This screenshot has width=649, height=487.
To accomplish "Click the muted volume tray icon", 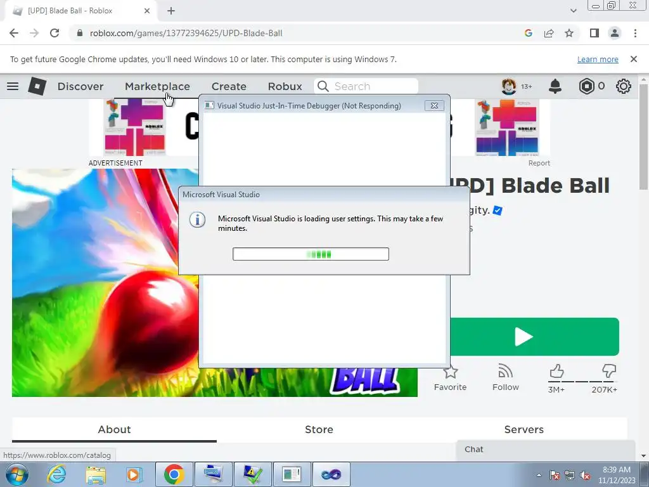I will point(585,475).
